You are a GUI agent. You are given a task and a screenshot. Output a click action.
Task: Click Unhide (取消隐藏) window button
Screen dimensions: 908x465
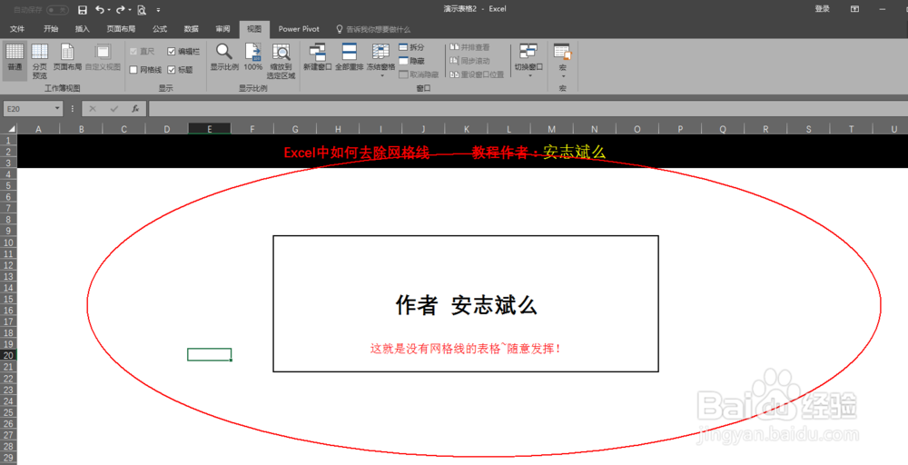click(419, 74)
